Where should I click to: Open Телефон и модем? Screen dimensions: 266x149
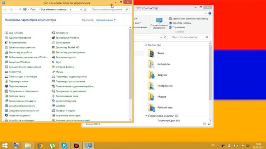tap(64, 111)
